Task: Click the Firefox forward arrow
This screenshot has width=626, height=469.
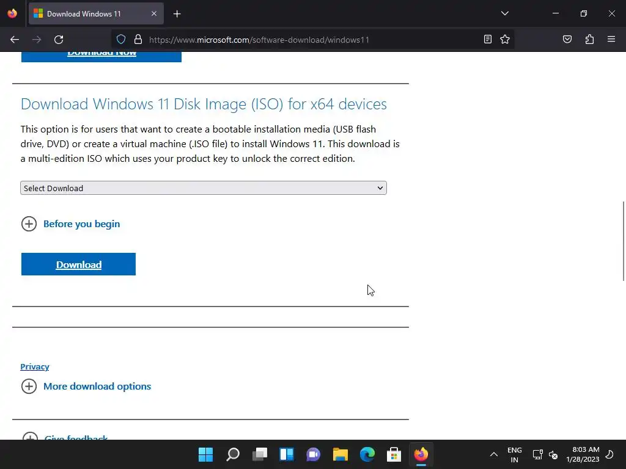Action: (x=37, y=40)
